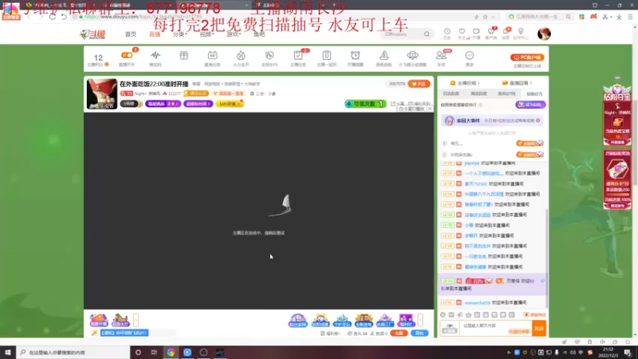The image size is (638, 359).
Task: Click the orange 充值 recharge button
Action: [399, 333]
